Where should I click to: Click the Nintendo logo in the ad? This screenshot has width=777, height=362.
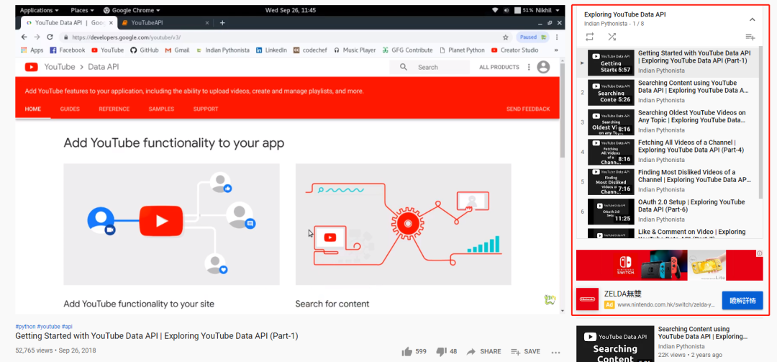(588, 299)
